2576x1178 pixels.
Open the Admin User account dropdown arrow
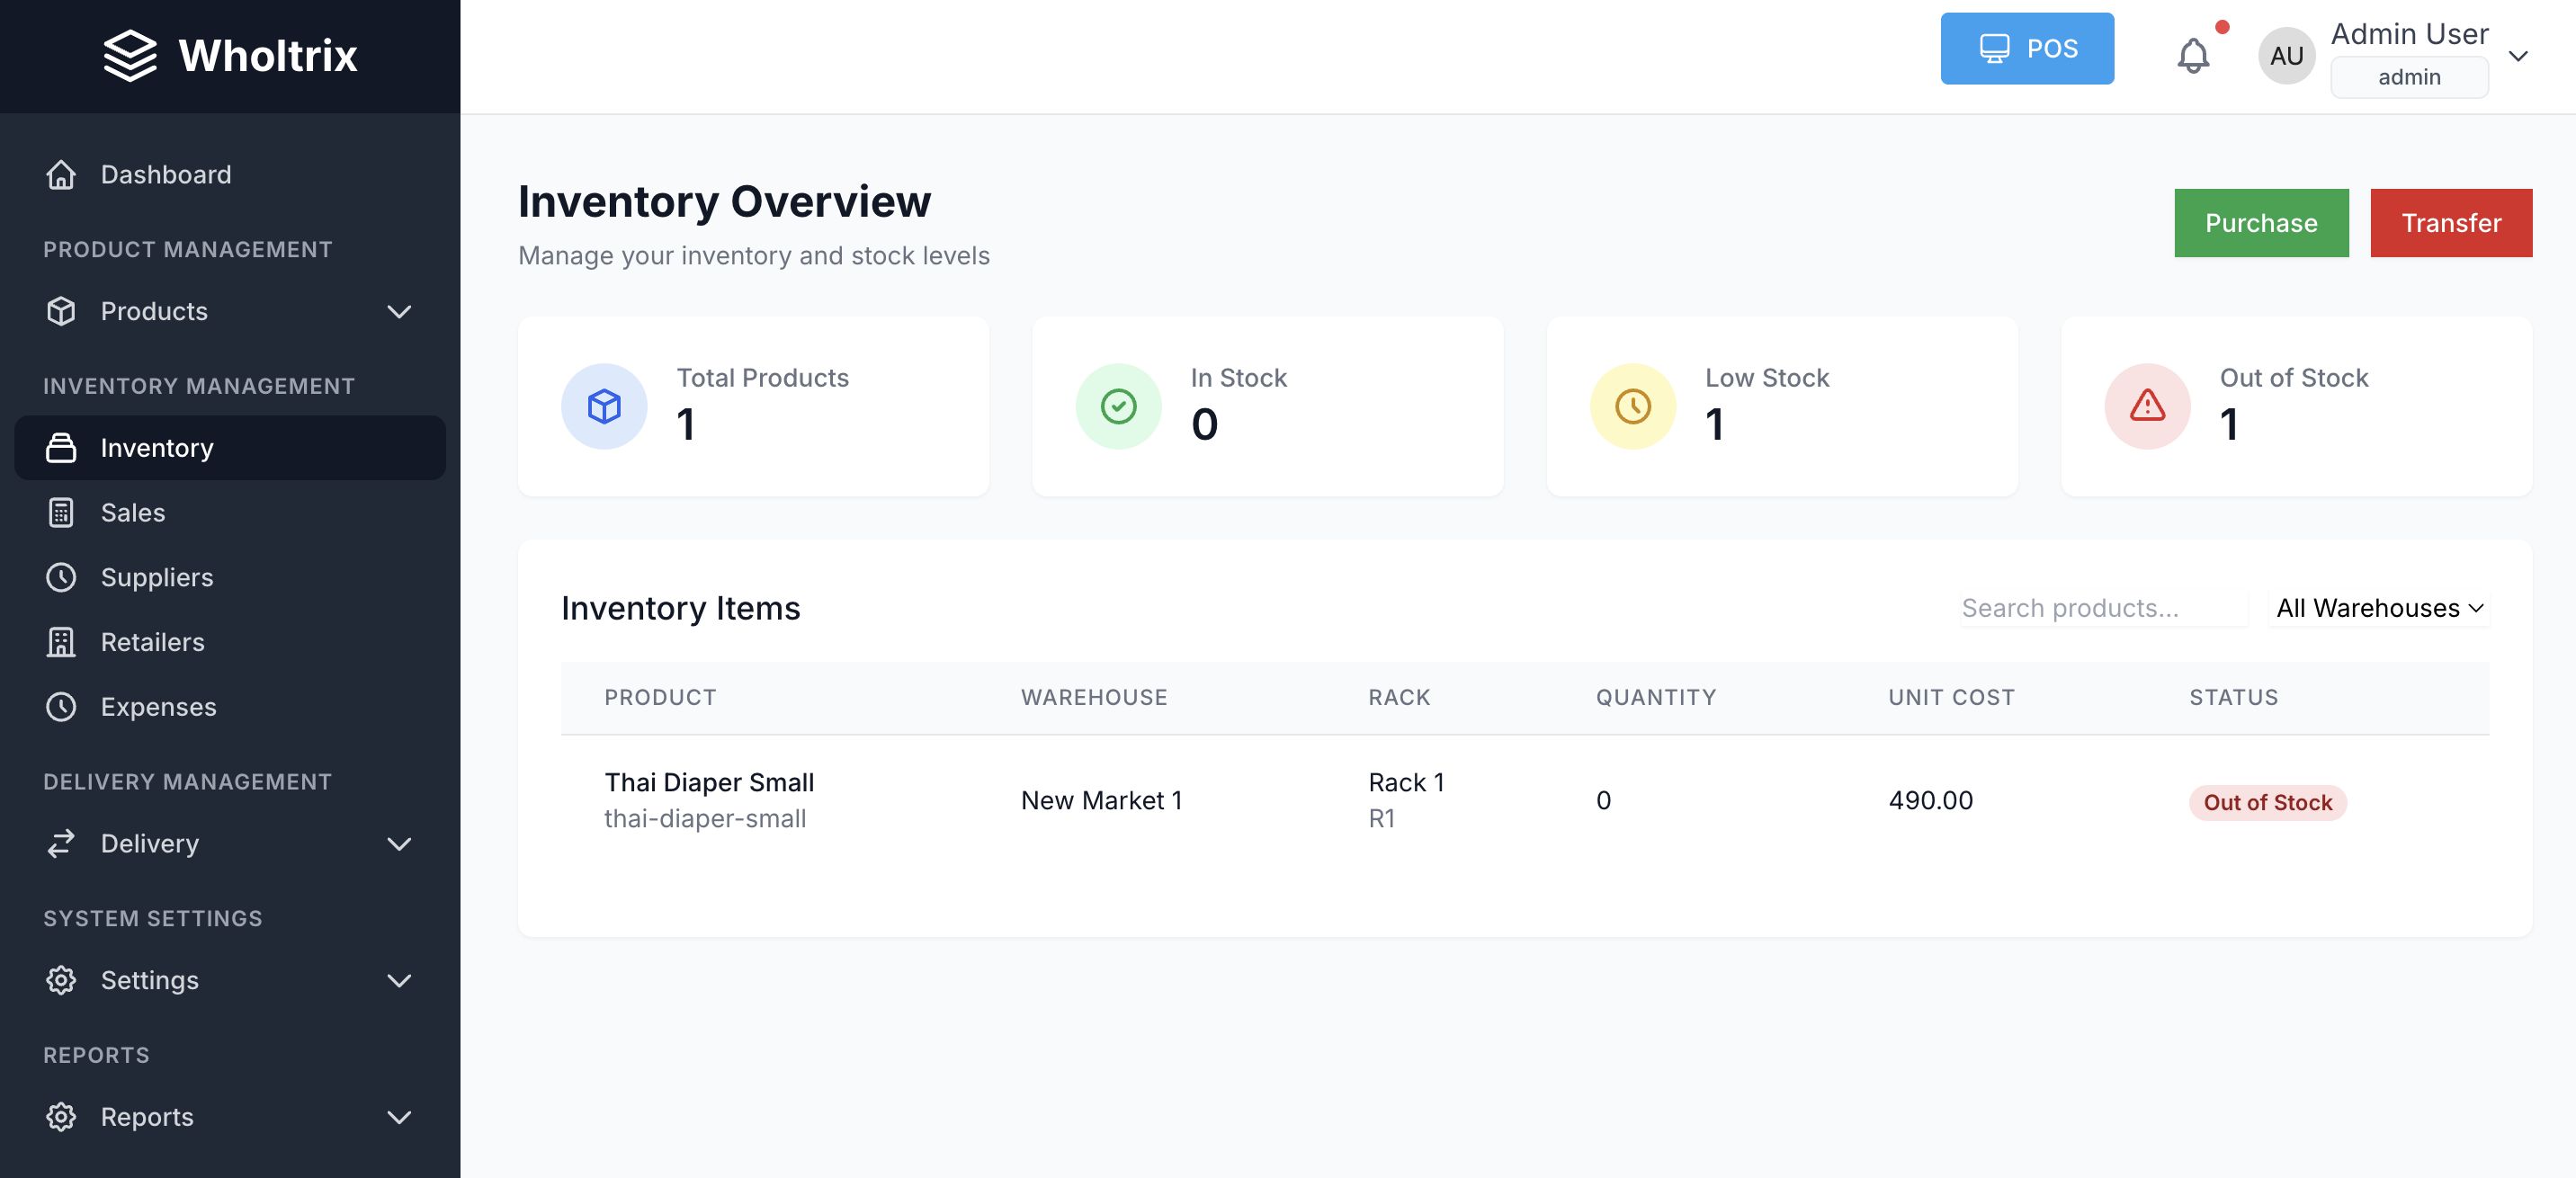pos(2518,56)
